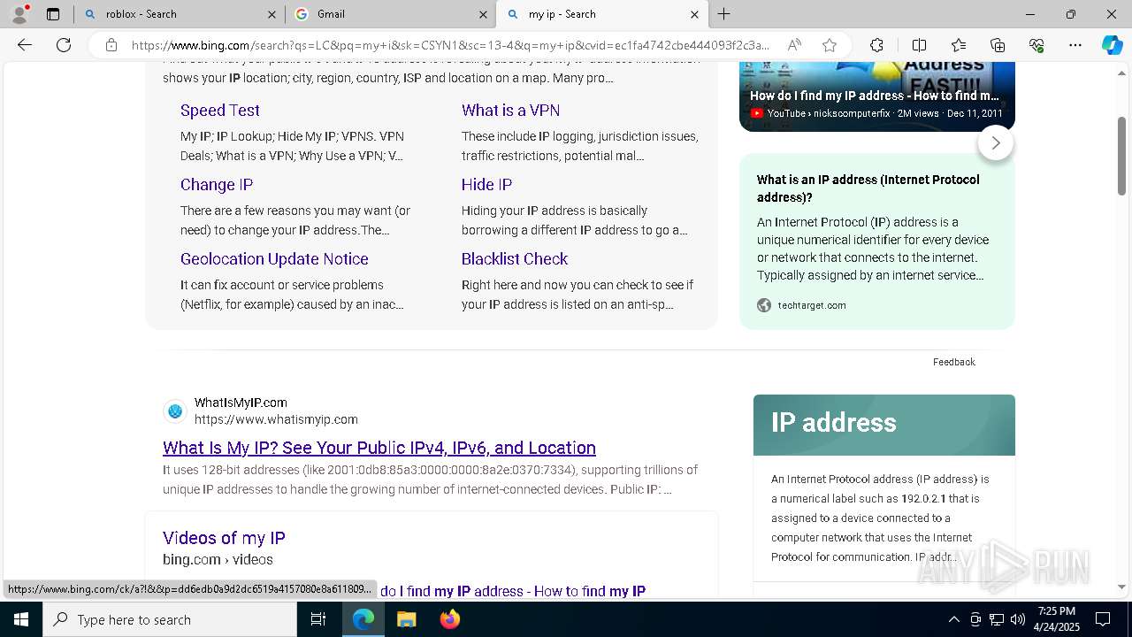Open the Hide IP link
This screenshot has width=1132, height=637.
tap(486, 185)
